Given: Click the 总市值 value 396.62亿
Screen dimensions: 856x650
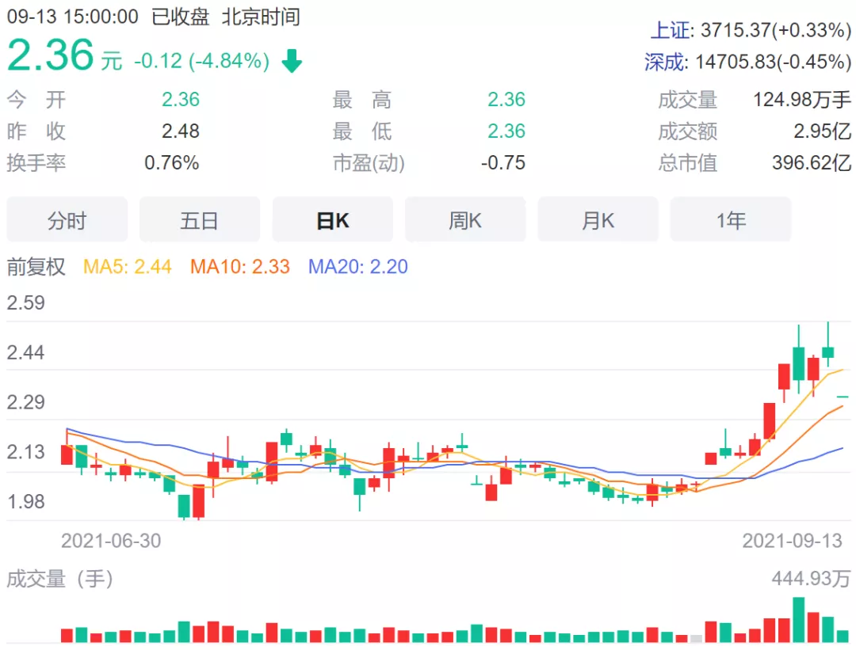Looking at the screenshot, I should (x=811, y=163).
